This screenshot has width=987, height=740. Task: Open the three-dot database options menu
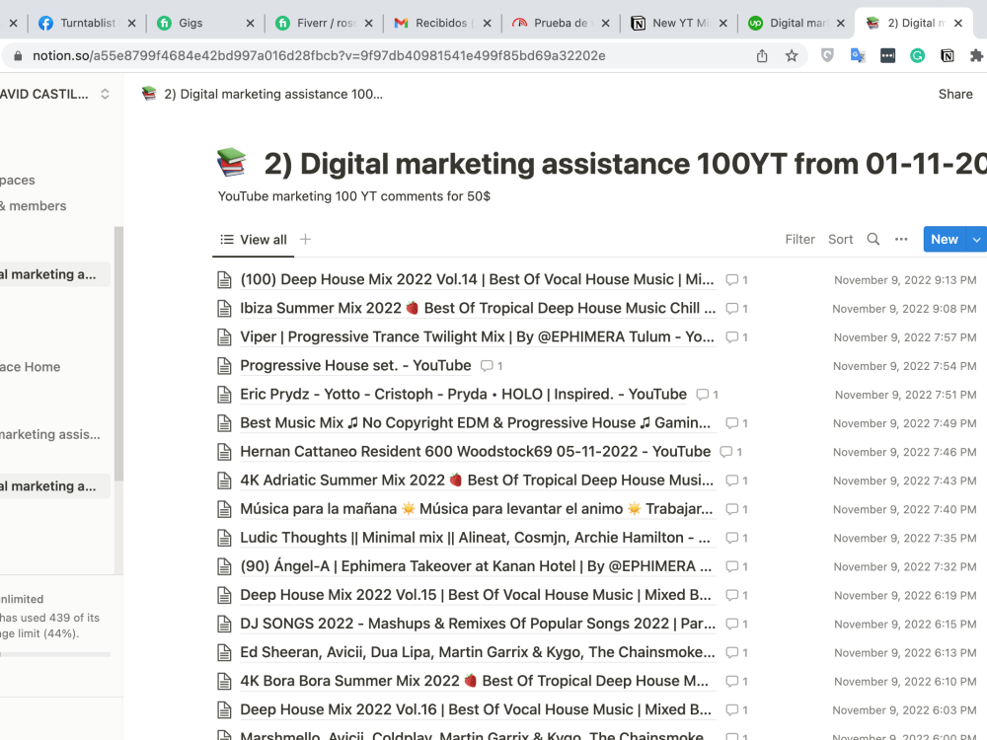click(x=901, y=239)
